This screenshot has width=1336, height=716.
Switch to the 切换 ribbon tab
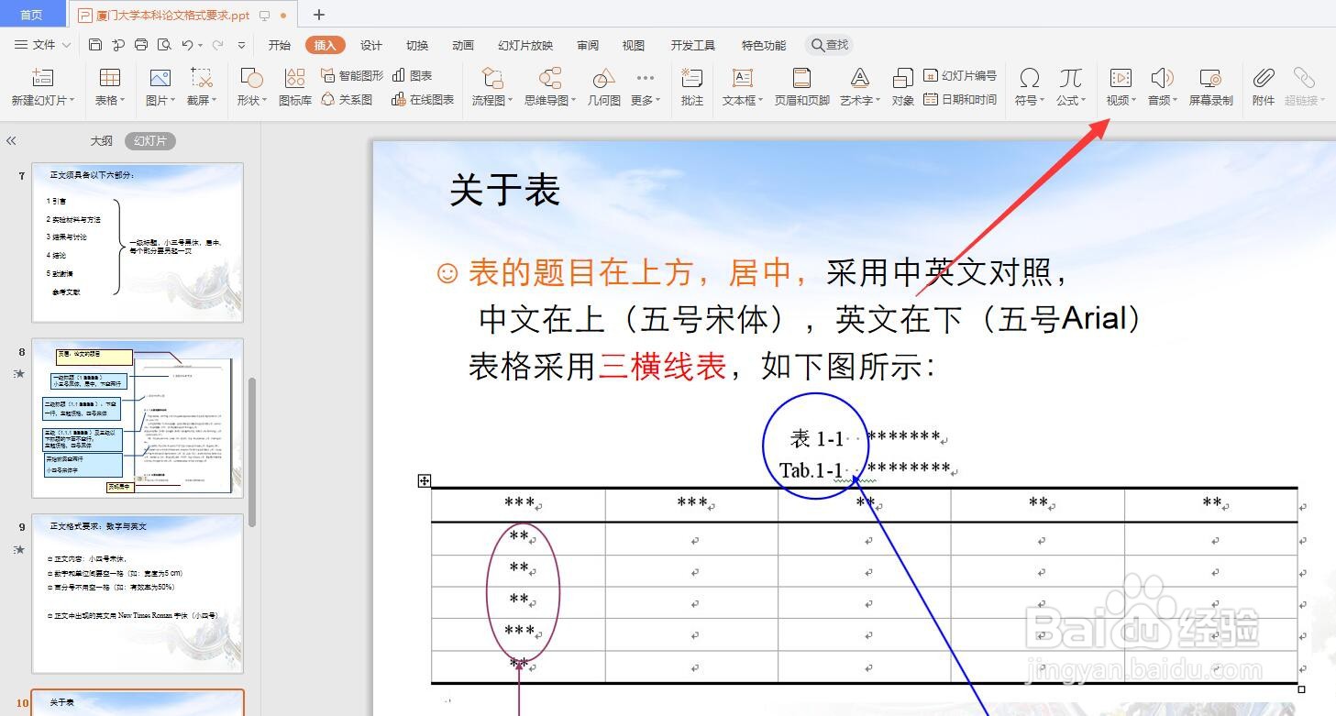point(417,45)
